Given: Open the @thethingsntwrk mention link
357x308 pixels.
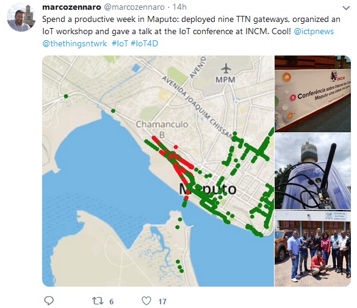Looking at the screenshot, I should [x=74, y=43].
